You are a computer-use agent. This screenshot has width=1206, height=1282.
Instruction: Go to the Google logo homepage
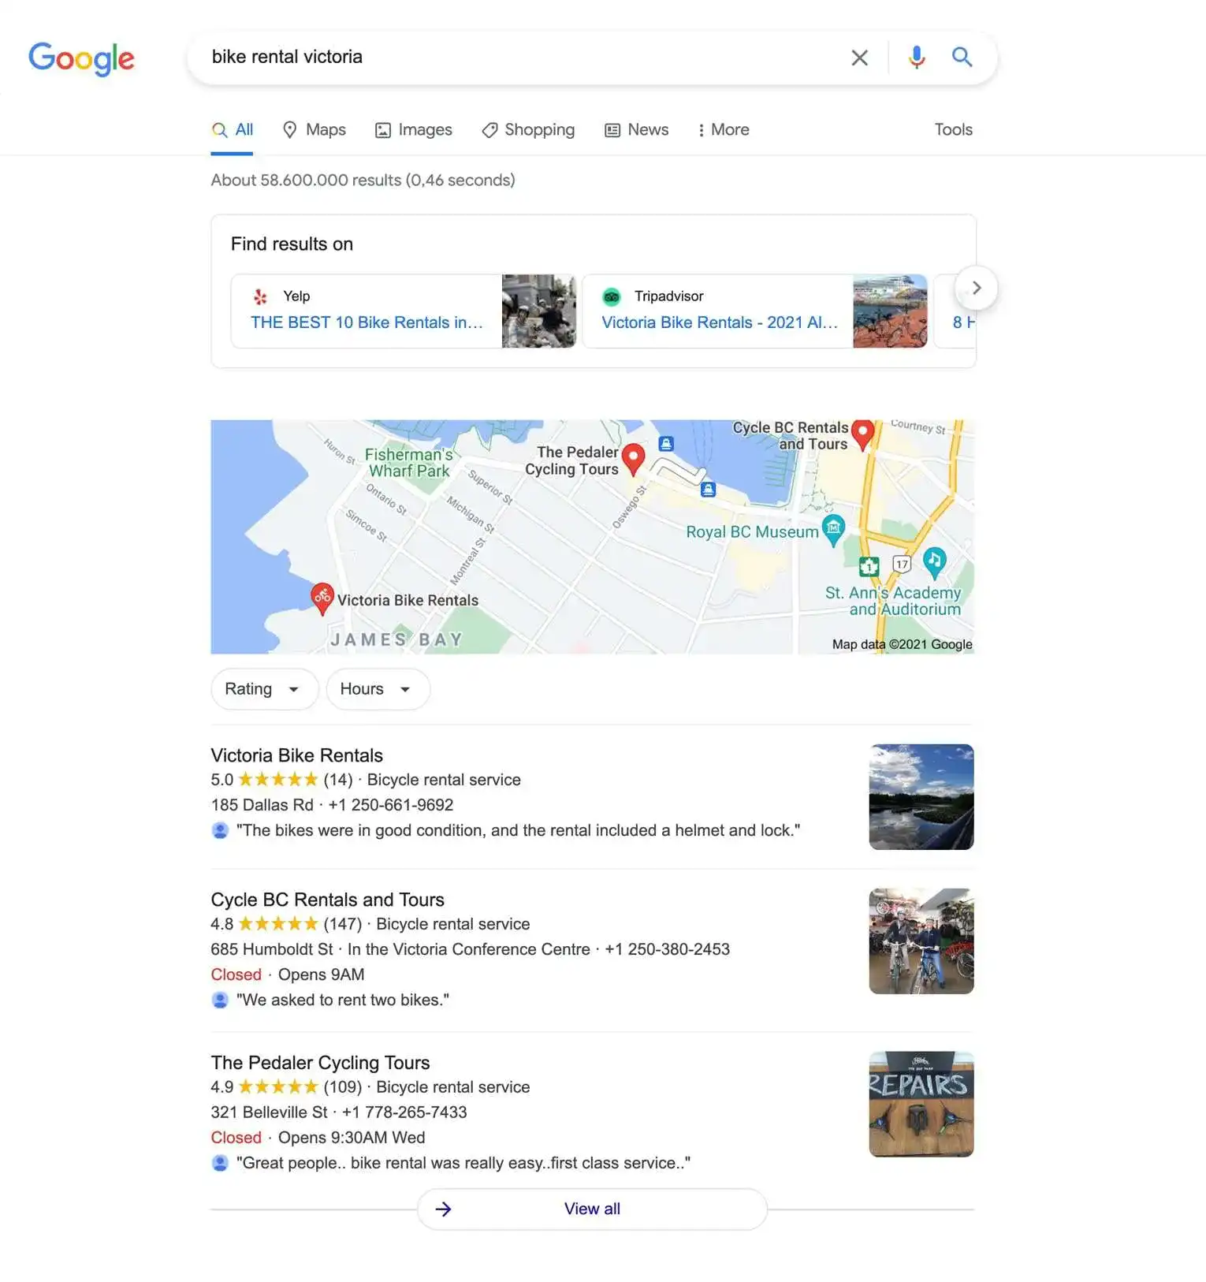(82, 58)
